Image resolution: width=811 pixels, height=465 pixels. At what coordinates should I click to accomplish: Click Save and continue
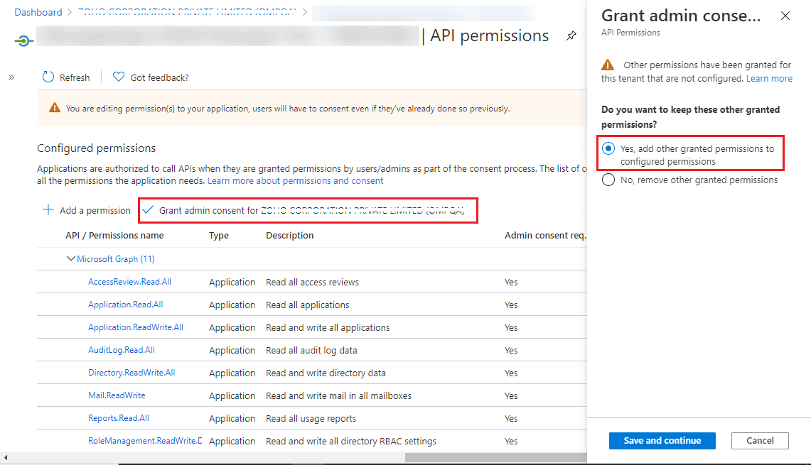click(662, 440)
